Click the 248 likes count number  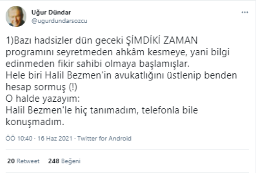(53, 161)
